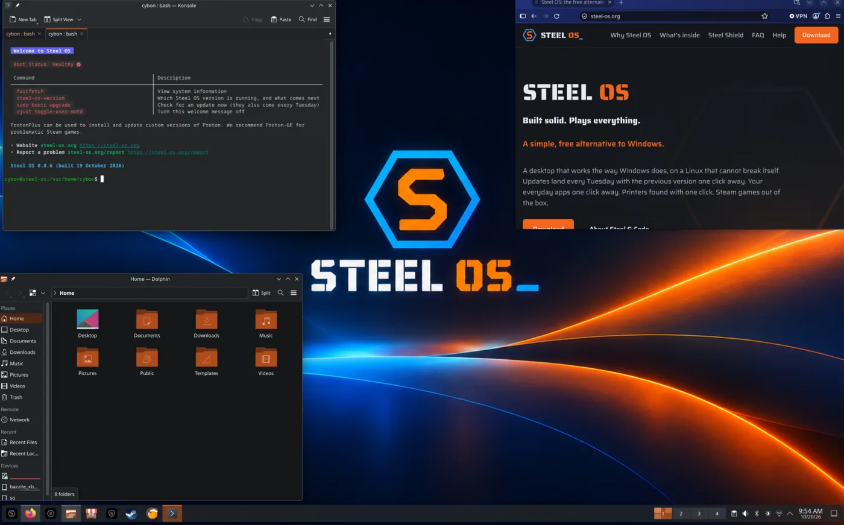
Task: Toggle the VPN button in the browser
Action: (798, 16)
